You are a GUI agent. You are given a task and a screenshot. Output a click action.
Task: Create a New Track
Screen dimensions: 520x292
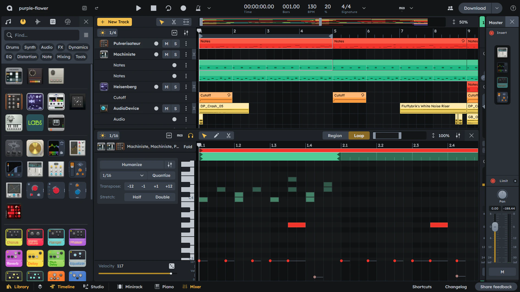[x=114, y=22]
